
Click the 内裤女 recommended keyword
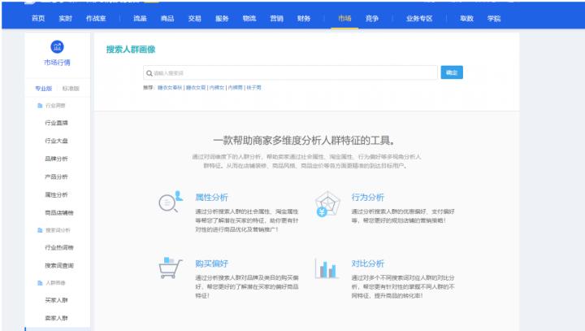tap(217, 87)
